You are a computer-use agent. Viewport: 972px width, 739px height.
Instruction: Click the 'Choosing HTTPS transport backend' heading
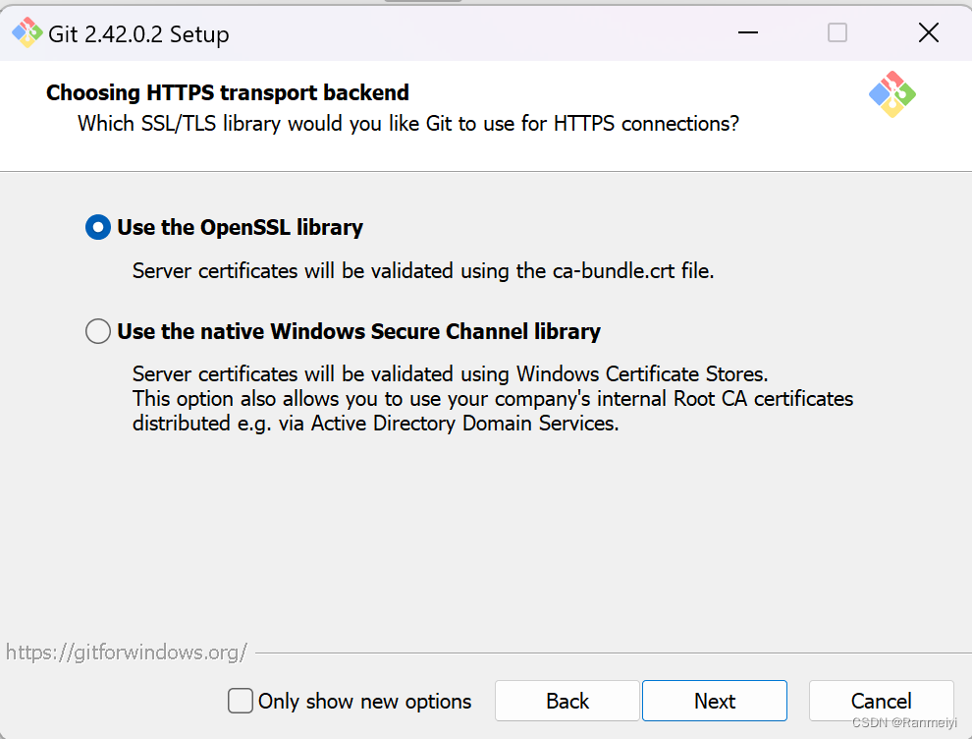(228, 92)
